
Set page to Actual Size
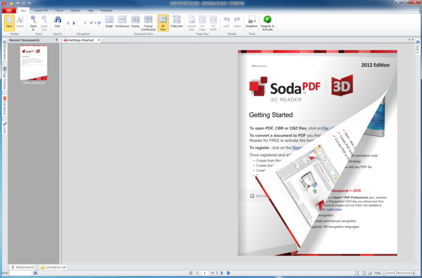pos(192,23)
